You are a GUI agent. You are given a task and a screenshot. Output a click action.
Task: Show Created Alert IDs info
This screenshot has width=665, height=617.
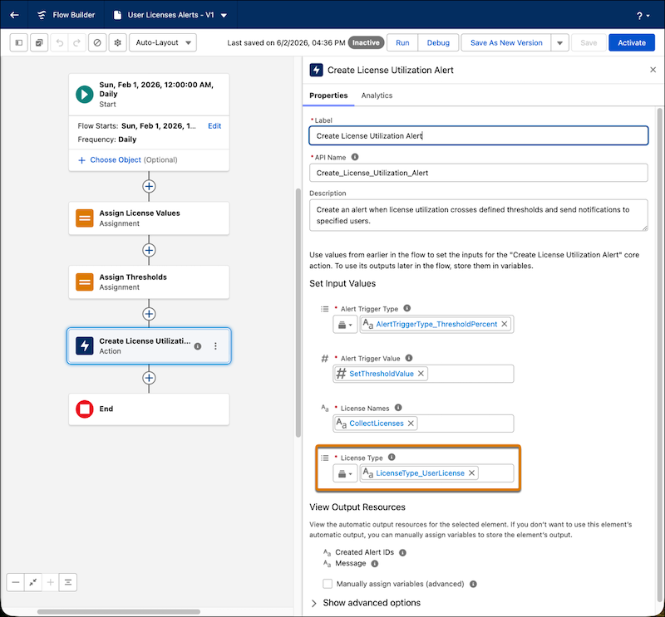(403, 552)
